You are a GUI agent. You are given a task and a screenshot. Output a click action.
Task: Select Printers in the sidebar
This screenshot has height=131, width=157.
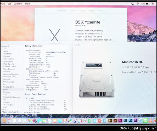click(x=7, y=92)
